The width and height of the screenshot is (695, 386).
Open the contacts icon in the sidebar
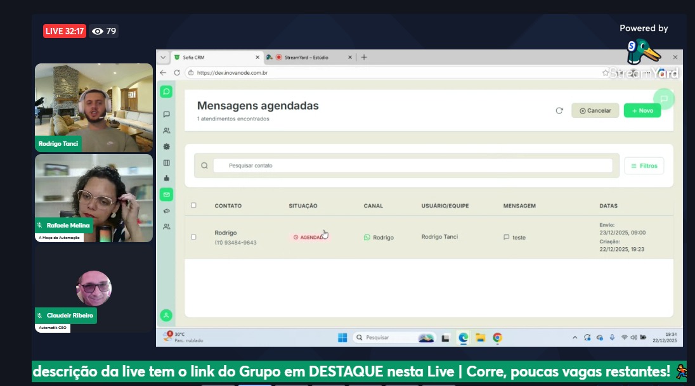point(167,131)
